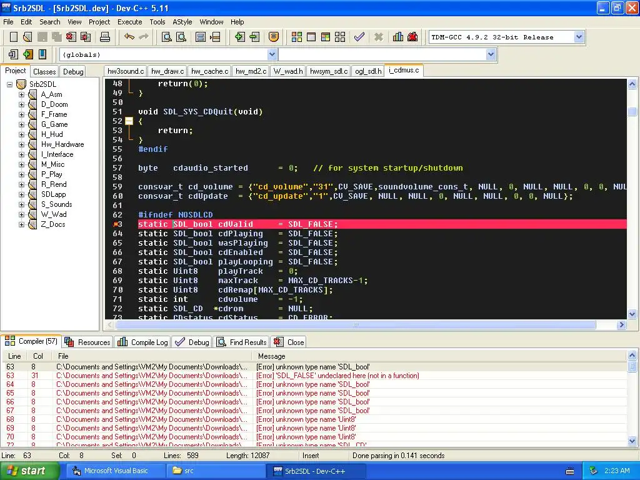Click the Goto function toolbar icon
640x480 pixels.
[x=201, y=37]
